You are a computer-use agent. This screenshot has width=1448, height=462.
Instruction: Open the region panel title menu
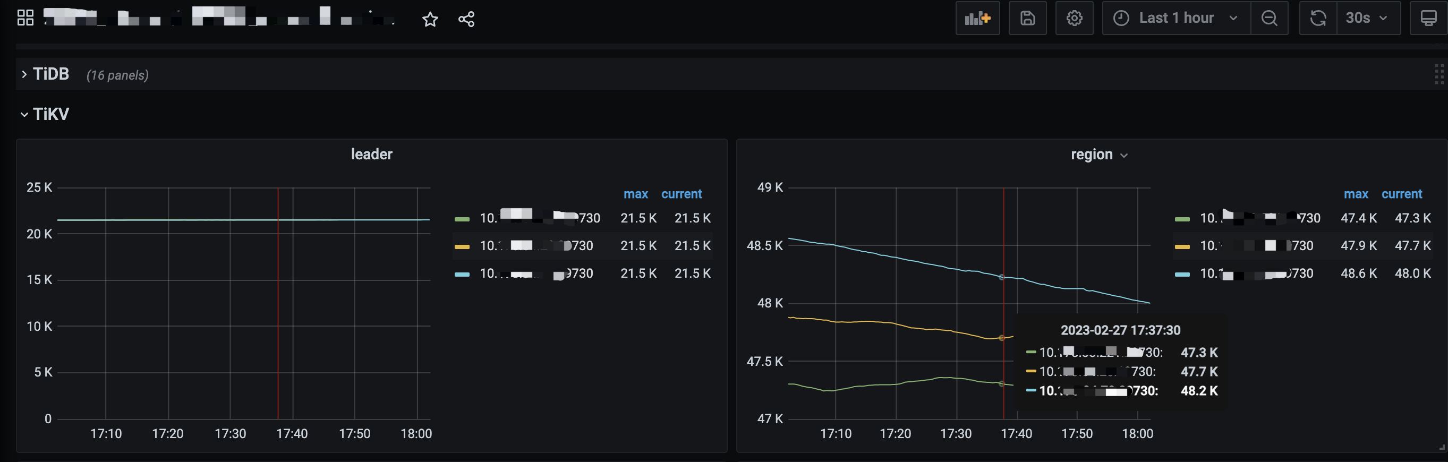(1099, 155)
